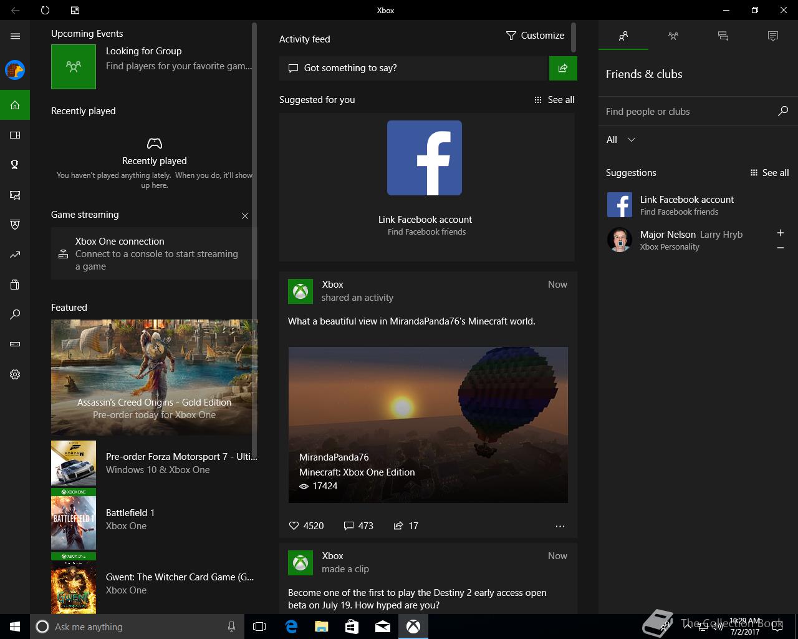
Task: Launch Microsoft Edge from taskbar
Action: (x=291, y=627)
